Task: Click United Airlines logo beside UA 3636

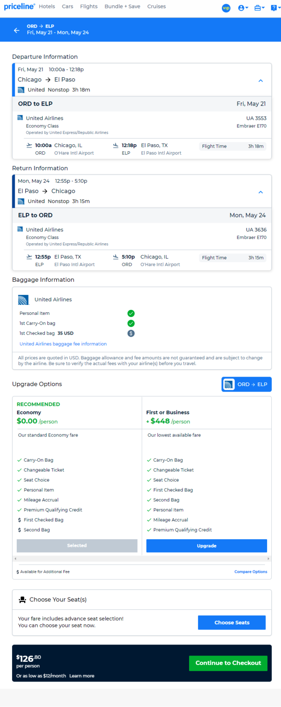Action: click(20, 229)
